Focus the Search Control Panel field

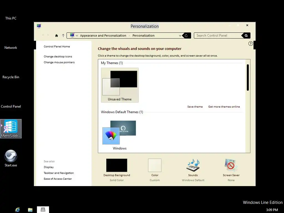point(218,35)
